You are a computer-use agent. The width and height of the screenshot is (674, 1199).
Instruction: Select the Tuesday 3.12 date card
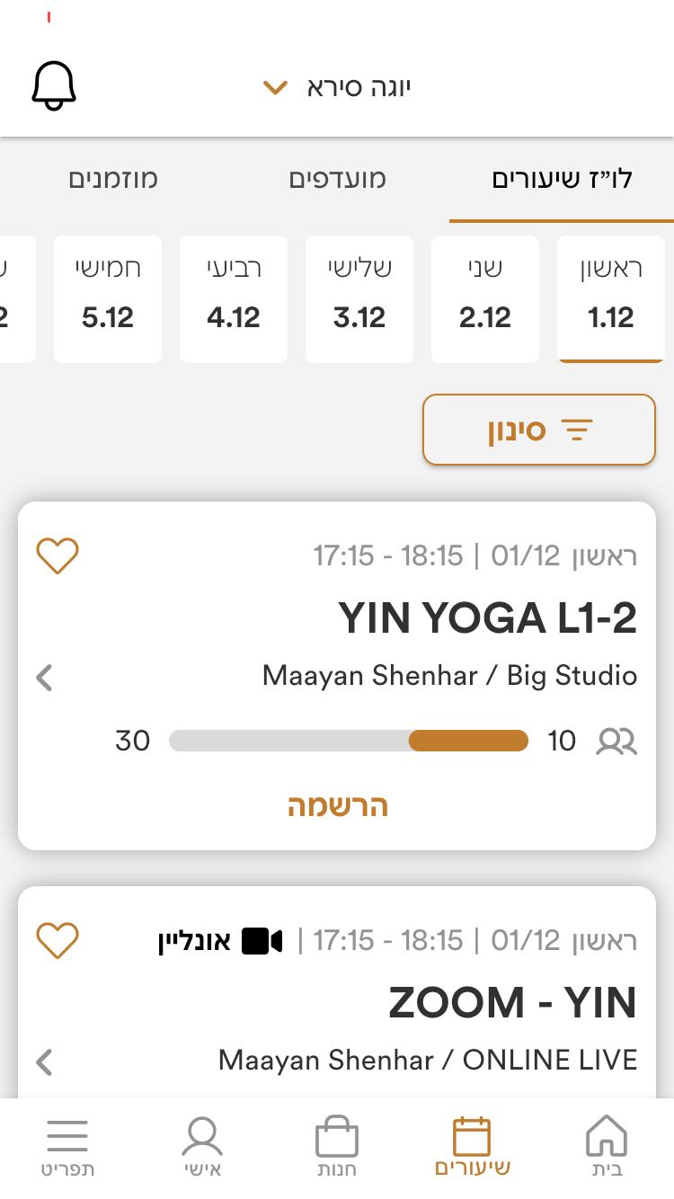coord(359,298)
